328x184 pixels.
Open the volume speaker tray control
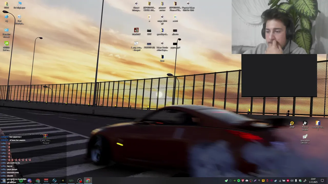pos(292,181)
